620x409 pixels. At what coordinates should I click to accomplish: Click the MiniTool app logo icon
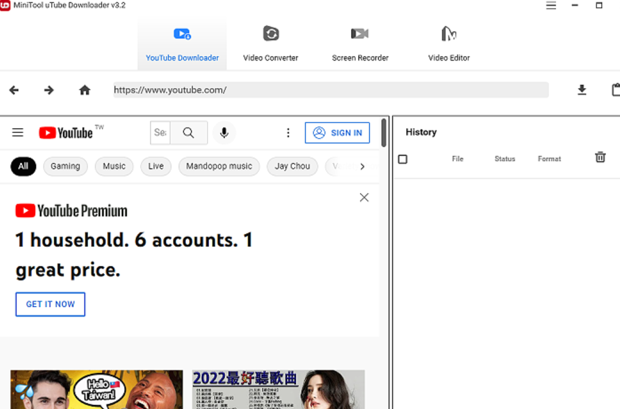tap(5, 5)
